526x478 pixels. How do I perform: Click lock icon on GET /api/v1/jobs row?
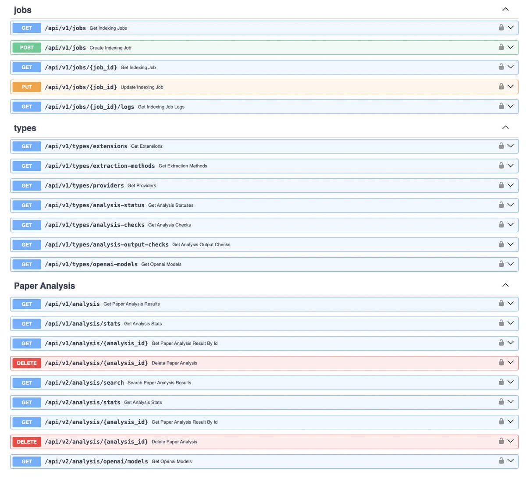pos(501,27)
